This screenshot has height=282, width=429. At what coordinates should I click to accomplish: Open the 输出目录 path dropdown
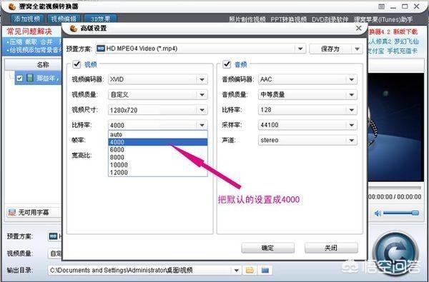(x=237, y=271)
